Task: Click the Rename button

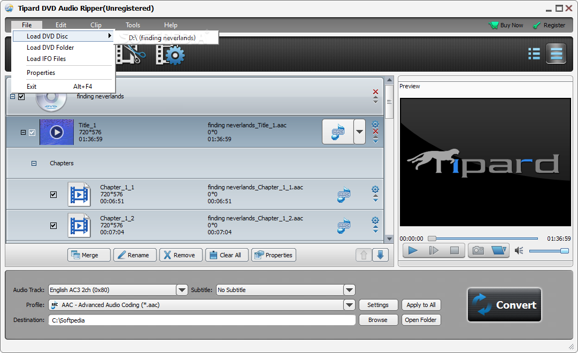Action: point(135,255)
